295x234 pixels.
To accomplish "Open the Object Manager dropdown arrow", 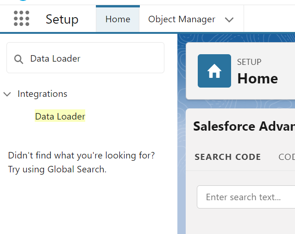I will (229, 19).
